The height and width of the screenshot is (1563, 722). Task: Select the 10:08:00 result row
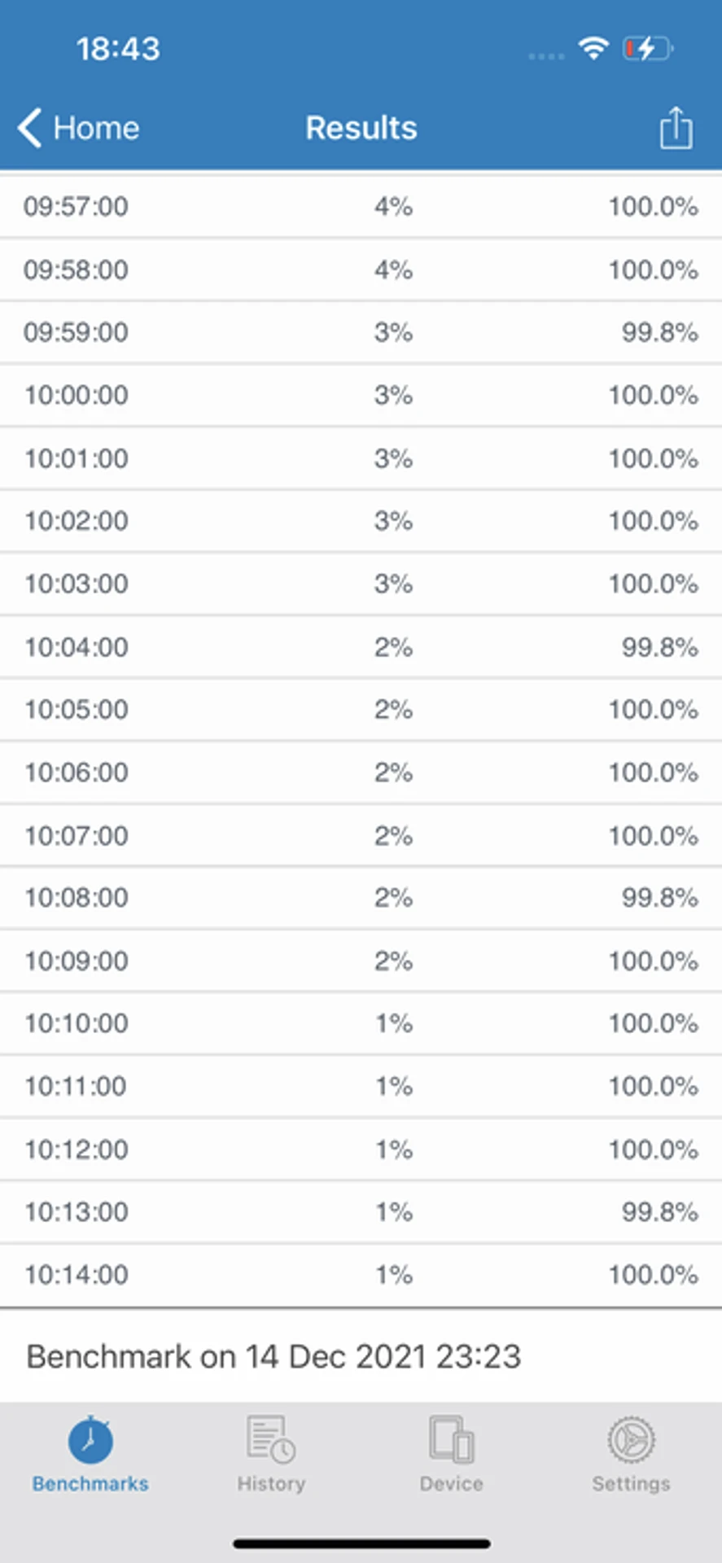pos(361,898)
